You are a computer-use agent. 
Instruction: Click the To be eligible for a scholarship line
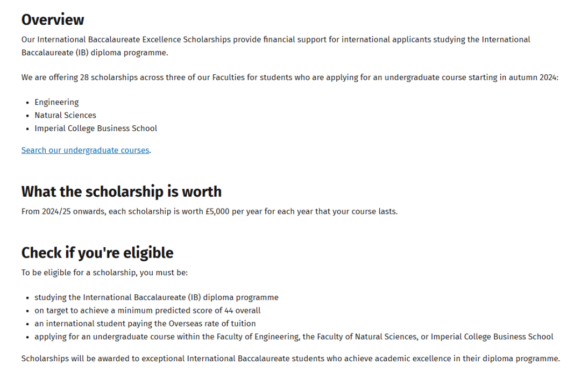(x=104, y=273)
